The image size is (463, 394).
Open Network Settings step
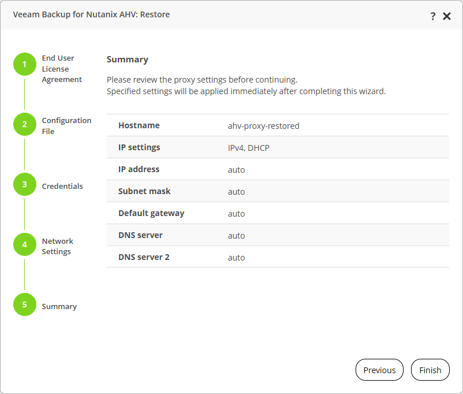pos(58,246)
